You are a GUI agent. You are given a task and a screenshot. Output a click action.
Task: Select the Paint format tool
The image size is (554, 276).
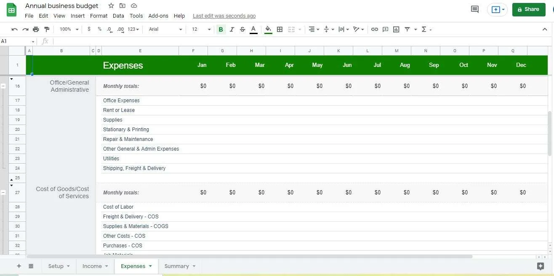click(47, 29)
